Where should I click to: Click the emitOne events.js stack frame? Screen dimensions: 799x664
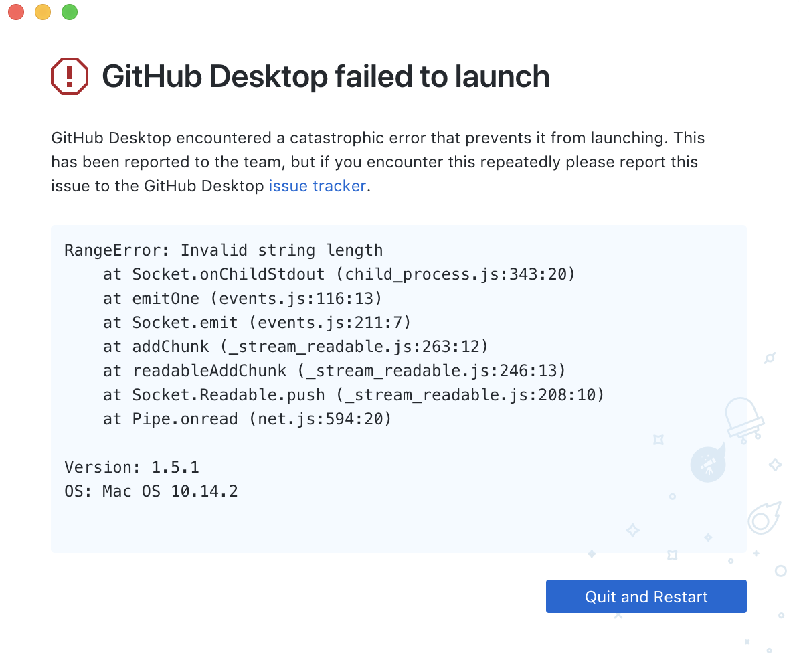point(242,298)
